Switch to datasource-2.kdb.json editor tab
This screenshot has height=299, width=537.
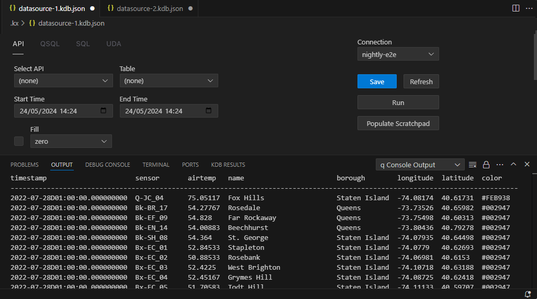tap(149, 9)
